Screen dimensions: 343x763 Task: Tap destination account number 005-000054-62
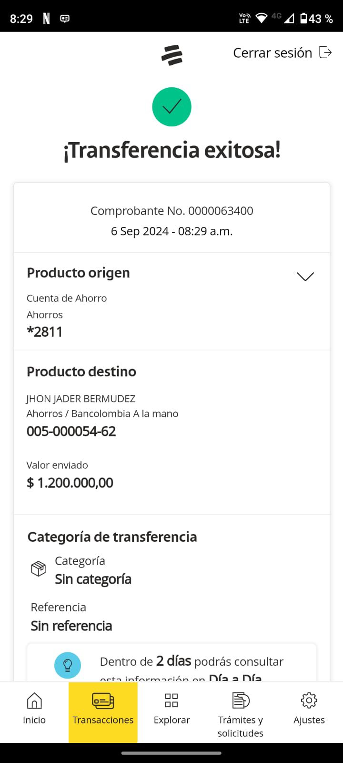(x=71, y=432)
